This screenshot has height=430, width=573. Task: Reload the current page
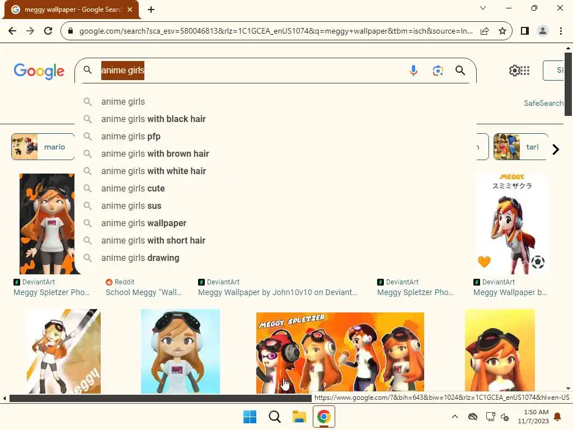[x=48, y=31]
